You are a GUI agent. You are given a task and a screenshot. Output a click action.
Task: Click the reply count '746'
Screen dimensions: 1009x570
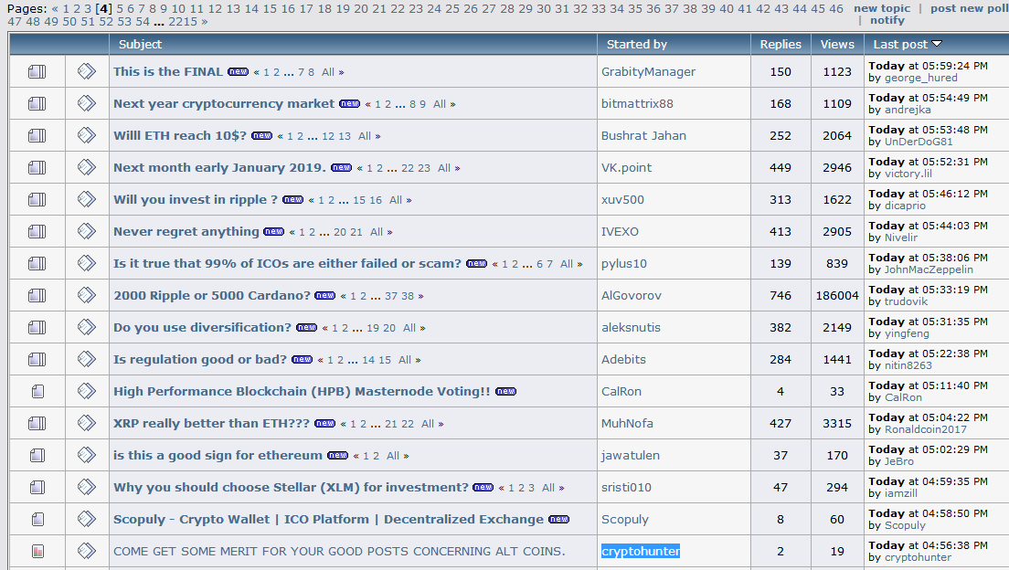[x=781, y=295]
